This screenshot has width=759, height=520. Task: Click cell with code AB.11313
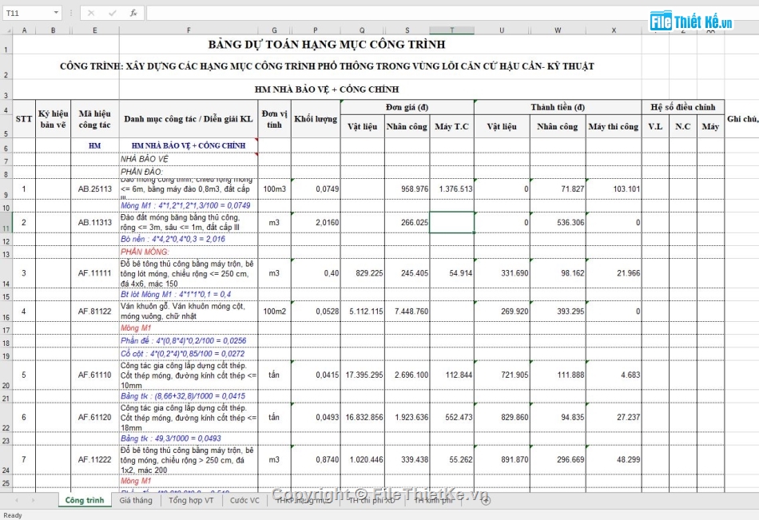tap(95, 223)
